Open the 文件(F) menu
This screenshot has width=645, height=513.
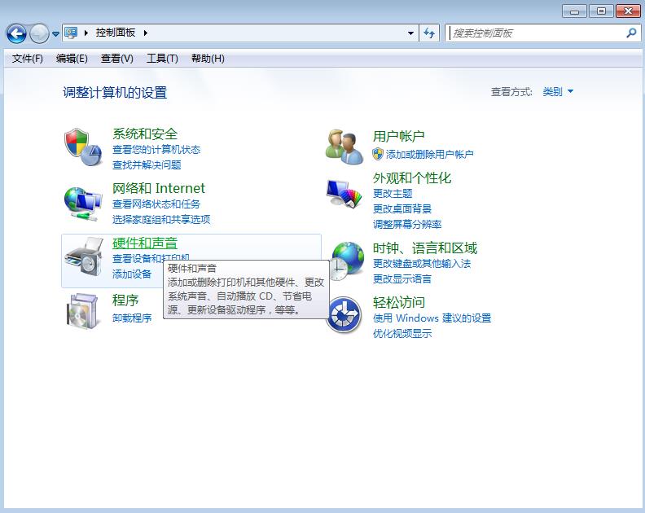click(27, 59)
